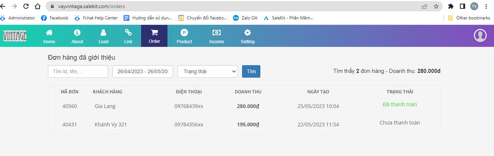View the Income money icon
The height and width of the screenshot is (156, 494).
pos(216,33)
